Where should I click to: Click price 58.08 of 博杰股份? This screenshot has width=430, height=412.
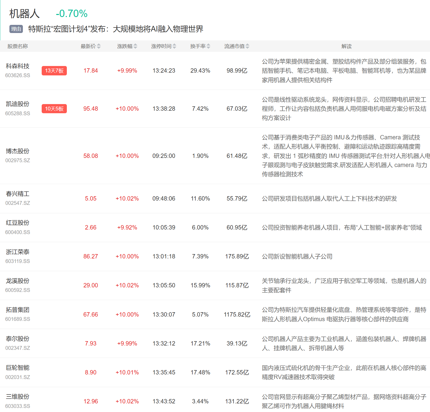91,156
